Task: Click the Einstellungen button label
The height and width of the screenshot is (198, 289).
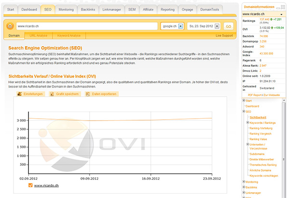Action: click(x=33, y=94)
